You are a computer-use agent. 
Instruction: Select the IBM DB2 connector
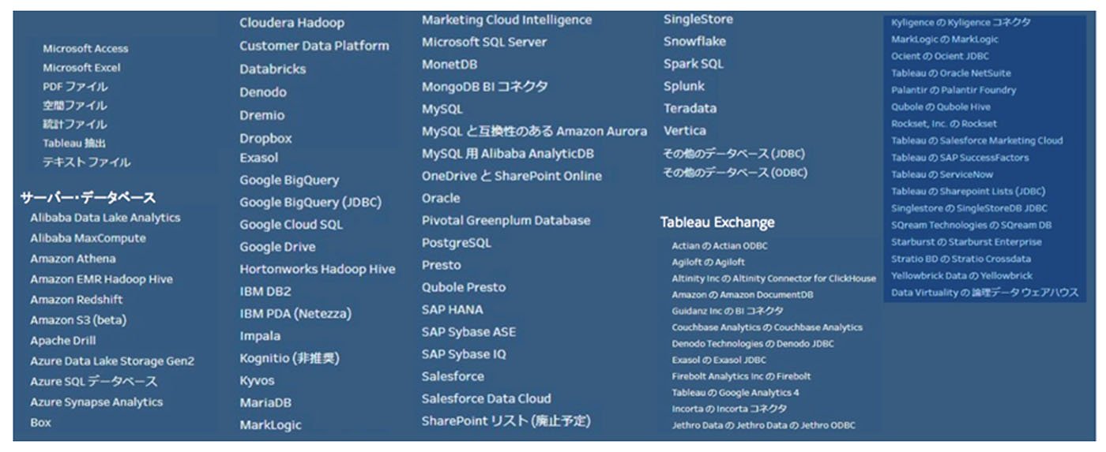pyautogui.click(x=265, y=291)
